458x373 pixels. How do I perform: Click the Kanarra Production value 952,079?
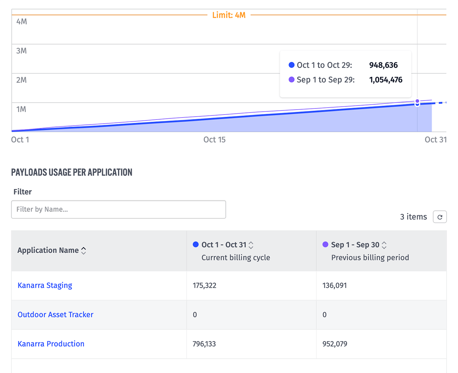click(x=335, y=344)
